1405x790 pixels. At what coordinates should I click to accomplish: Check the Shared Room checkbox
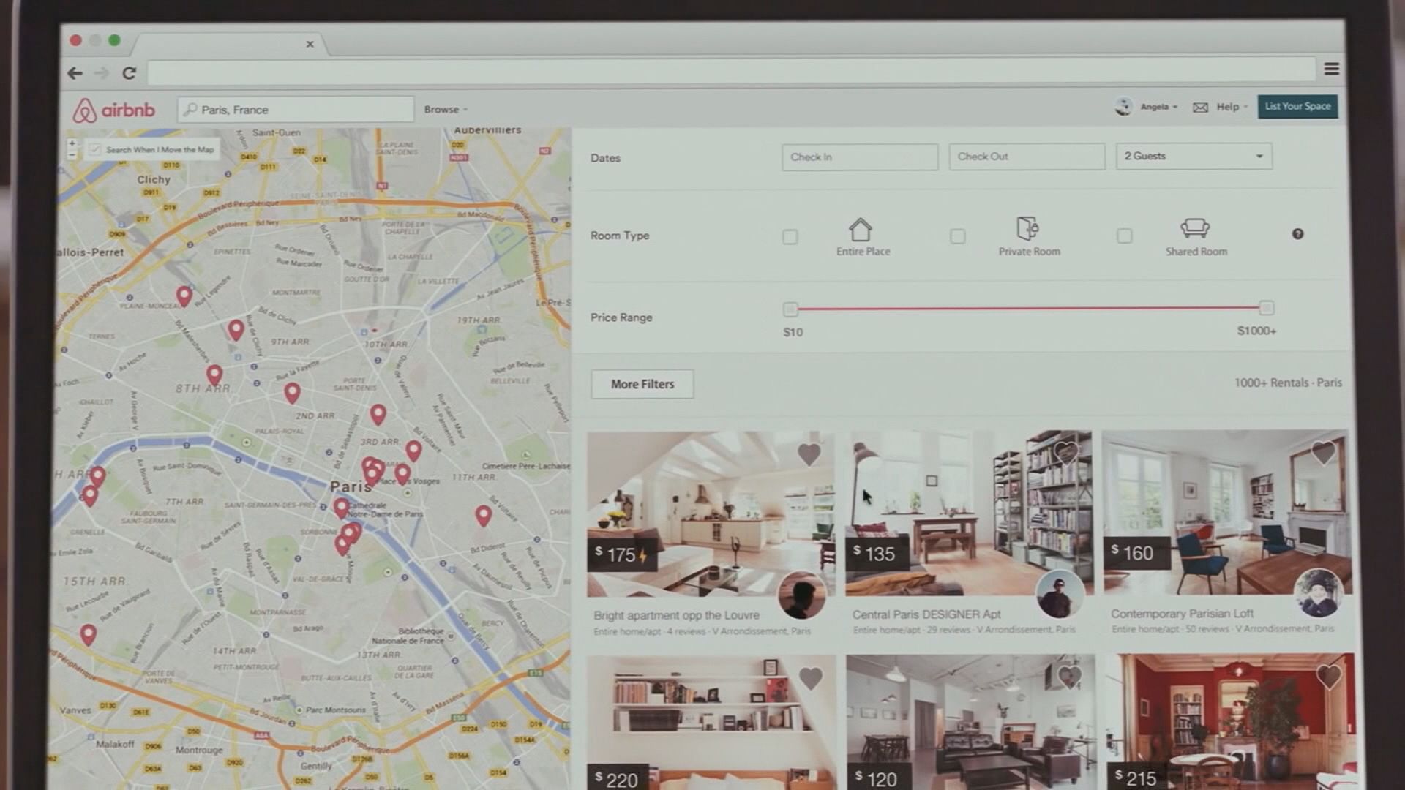pyautogui.click(x=1125, y=235)
